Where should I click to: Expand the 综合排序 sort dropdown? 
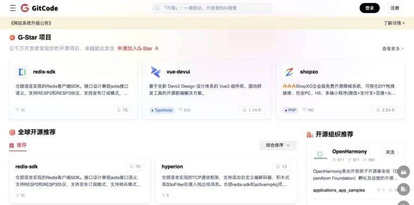(x=278, y=145)
